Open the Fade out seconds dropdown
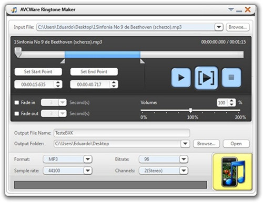The image size is (263, 203). click(62, 113)
